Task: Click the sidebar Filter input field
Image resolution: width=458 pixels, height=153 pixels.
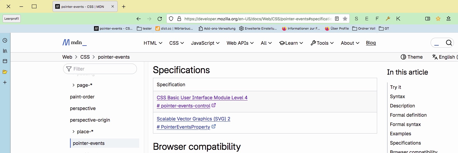Action: [100, 69]
